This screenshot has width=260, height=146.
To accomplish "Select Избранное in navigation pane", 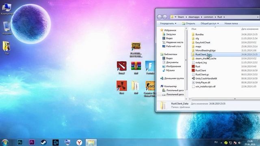I will pyautogui.click(x=168, y=30).
